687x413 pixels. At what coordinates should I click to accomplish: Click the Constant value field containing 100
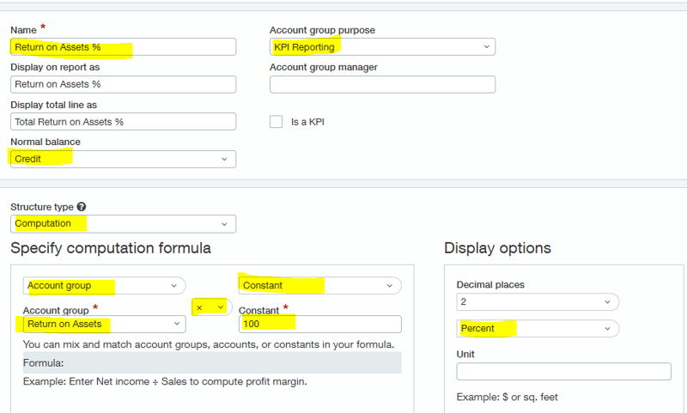point(319,324)
